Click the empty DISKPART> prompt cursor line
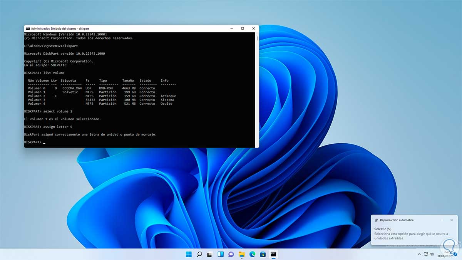This screenshot has height=260, width=462. click(35, 142)
